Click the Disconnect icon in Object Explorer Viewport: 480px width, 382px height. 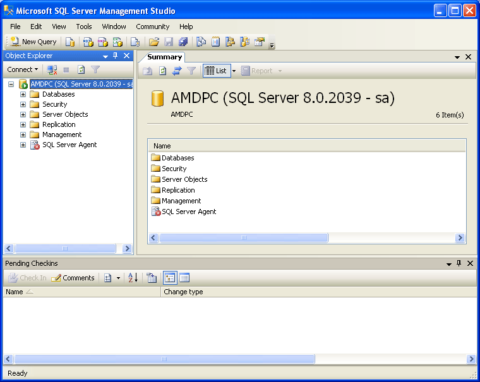(52, 70)
